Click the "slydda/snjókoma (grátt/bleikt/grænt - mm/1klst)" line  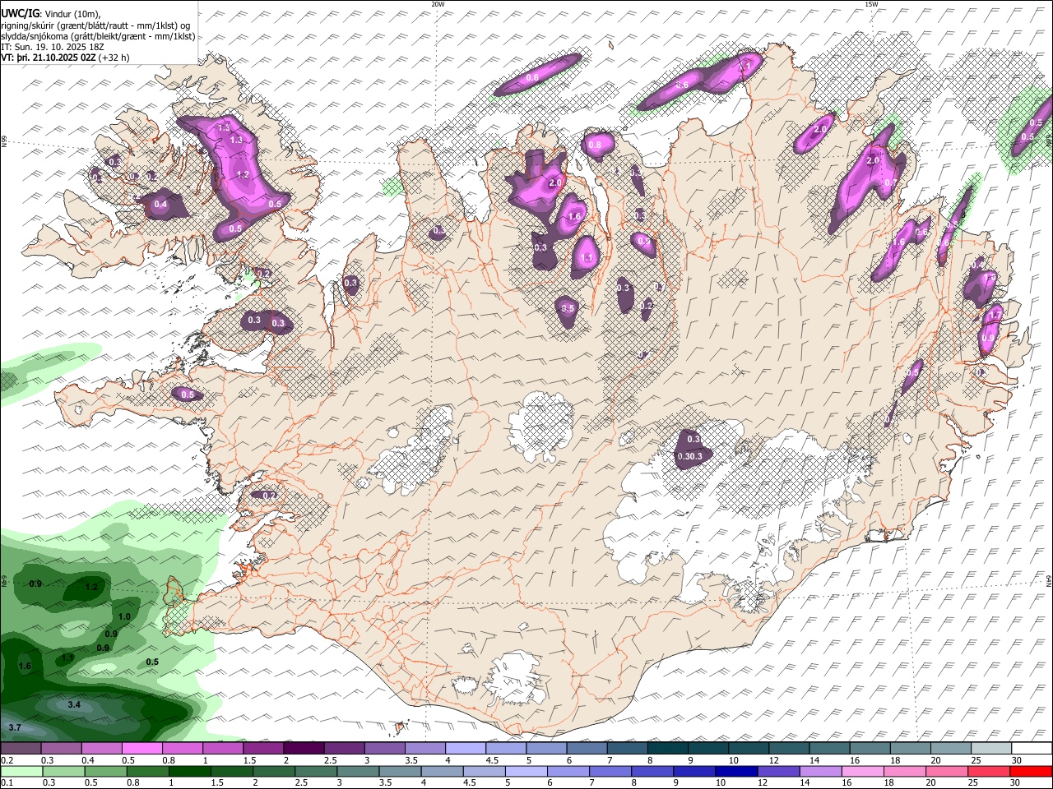[98, 36]
